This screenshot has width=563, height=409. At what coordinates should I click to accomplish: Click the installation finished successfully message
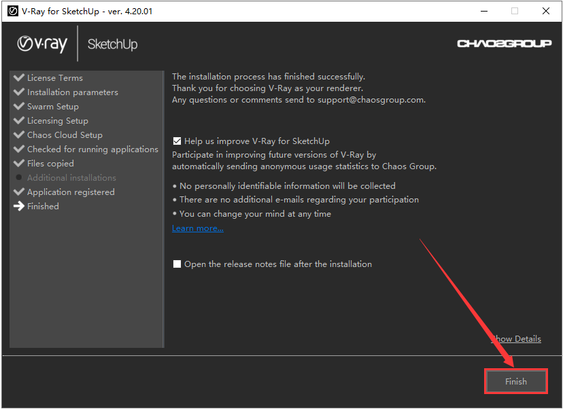(x=268, y=76)
